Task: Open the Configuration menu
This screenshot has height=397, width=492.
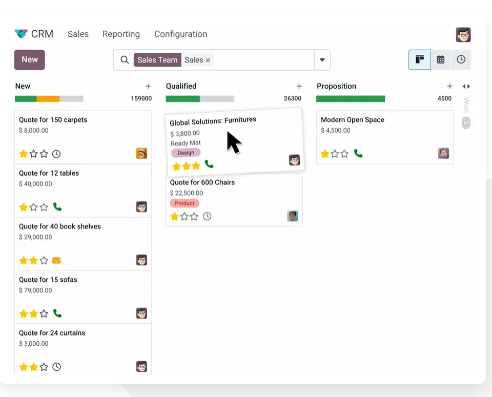Action: tap(180, 34)
